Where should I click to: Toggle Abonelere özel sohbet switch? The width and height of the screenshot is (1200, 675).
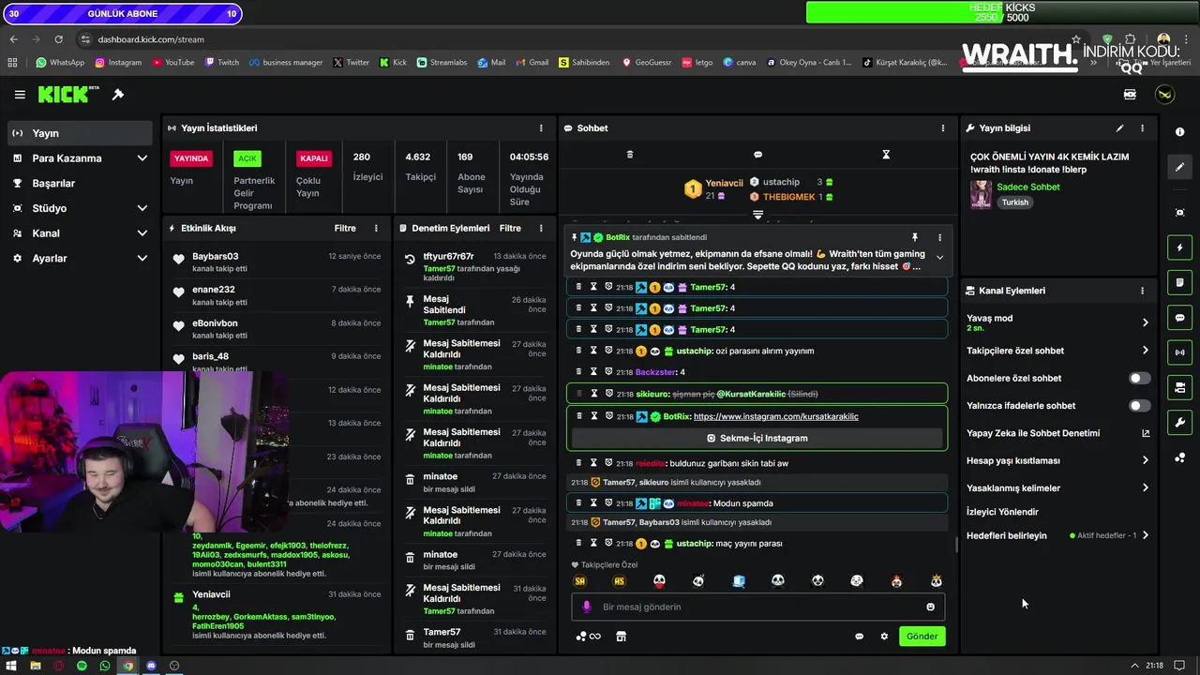(x=1139, y=378)
